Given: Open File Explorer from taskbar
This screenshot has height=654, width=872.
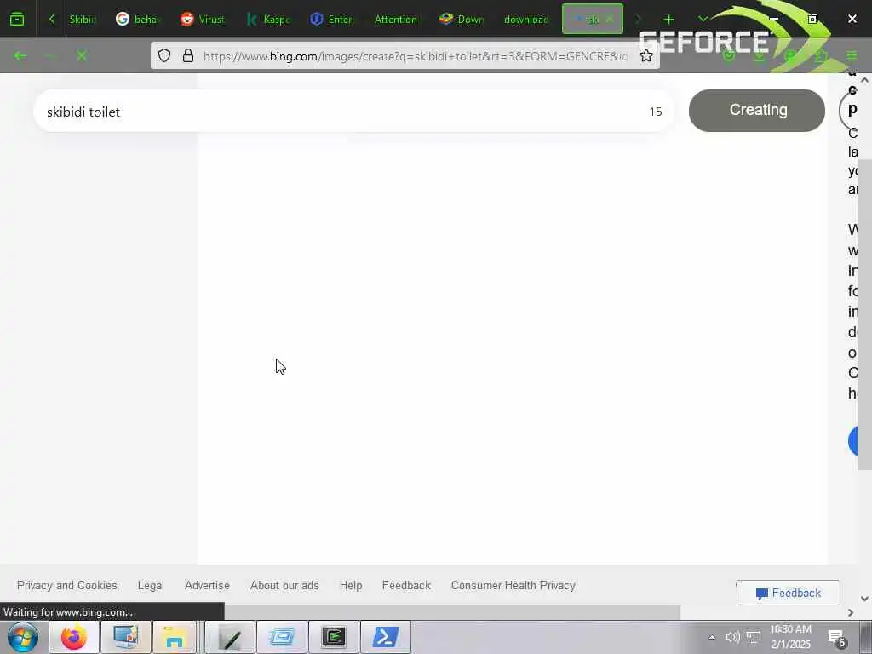Looking at the screenshot, I should tap(174, 637).
